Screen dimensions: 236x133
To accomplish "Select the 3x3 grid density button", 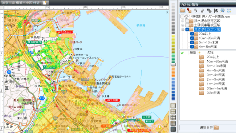I will pyautogui.click(x=173, y=117).
